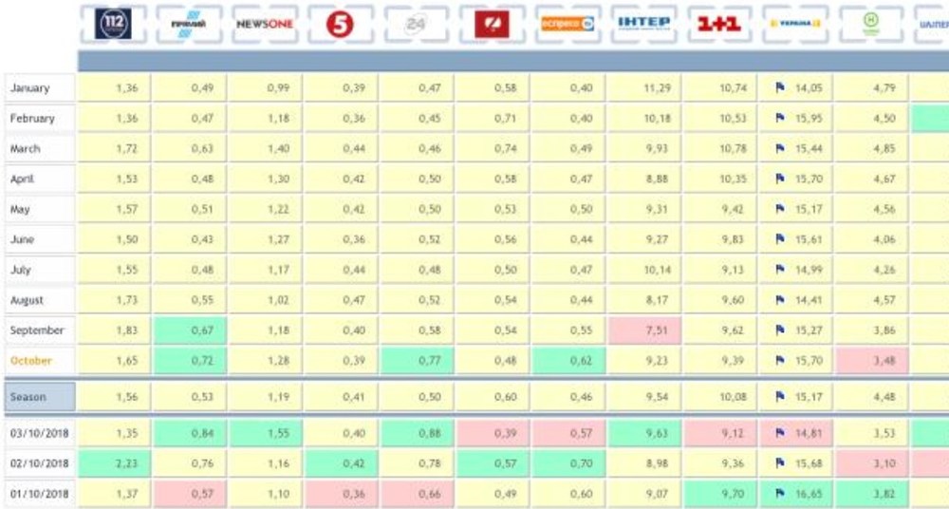This screenshot has height=509, width=949.
Task: Click the 1+1 channel logo
Action: point(718,24)
